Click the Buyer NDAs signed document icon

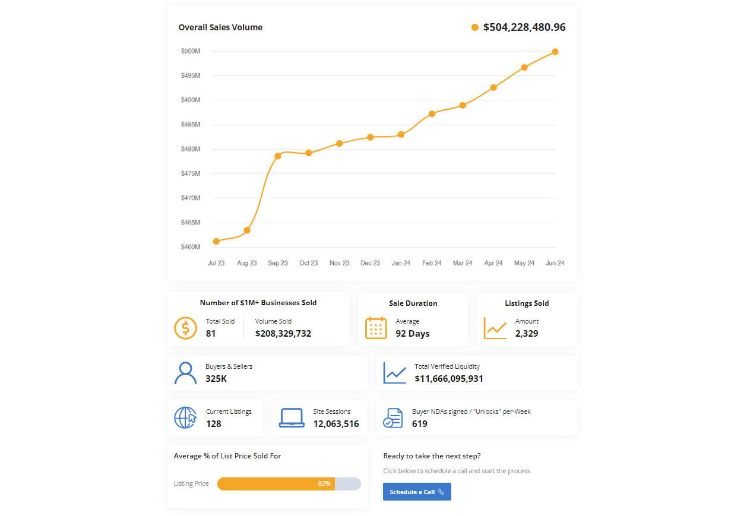(393, 417)
